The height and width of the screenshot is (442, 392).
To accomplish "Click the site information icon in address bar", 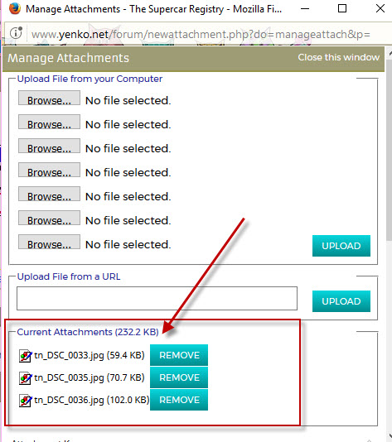I will pos(16,33).
